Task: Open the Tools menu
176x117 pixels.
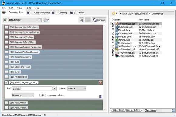Action: (x=28, y=8)
